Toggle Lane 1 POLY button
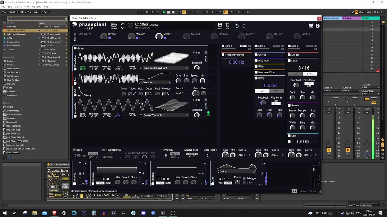The width and height of the screenshot is (387, 217). point(243,46)
